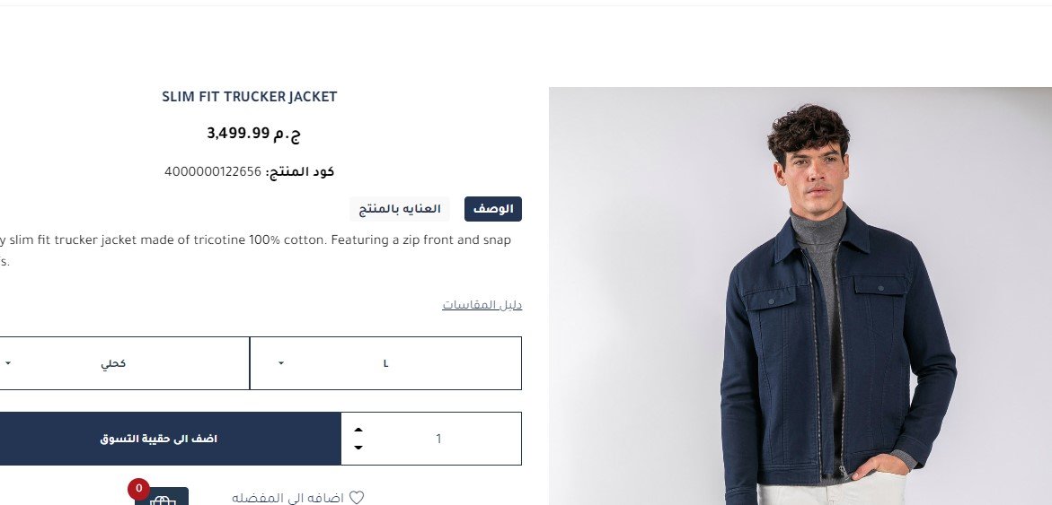Click the Slim Fit Trucker Jacket title
1052x505 pixels.
pyautogui.click(x=250, y=97)
